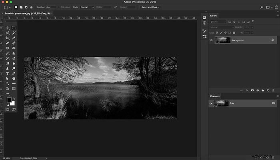The width and height of the screenshot is (280, 160).
Task: Open the Style Normal dropdown
Action: (87, 7)
